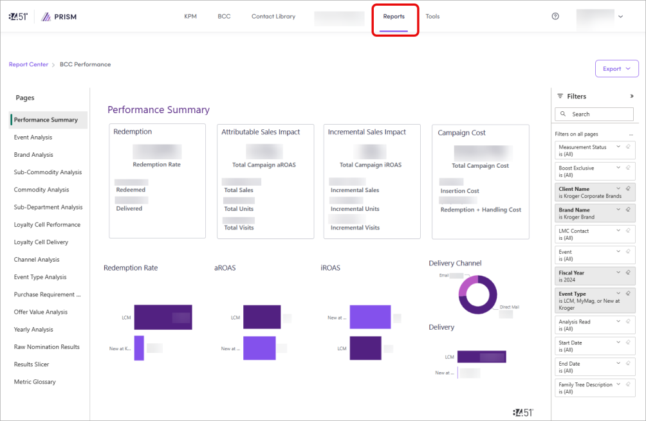Click the Filters search field
646x421 pixels.
[x=594, y=114]
